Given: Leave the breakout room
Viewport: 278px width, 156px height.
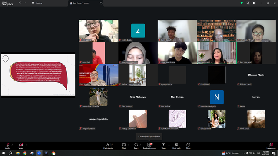Looking at the screenshot, I should tap(271, 146).
